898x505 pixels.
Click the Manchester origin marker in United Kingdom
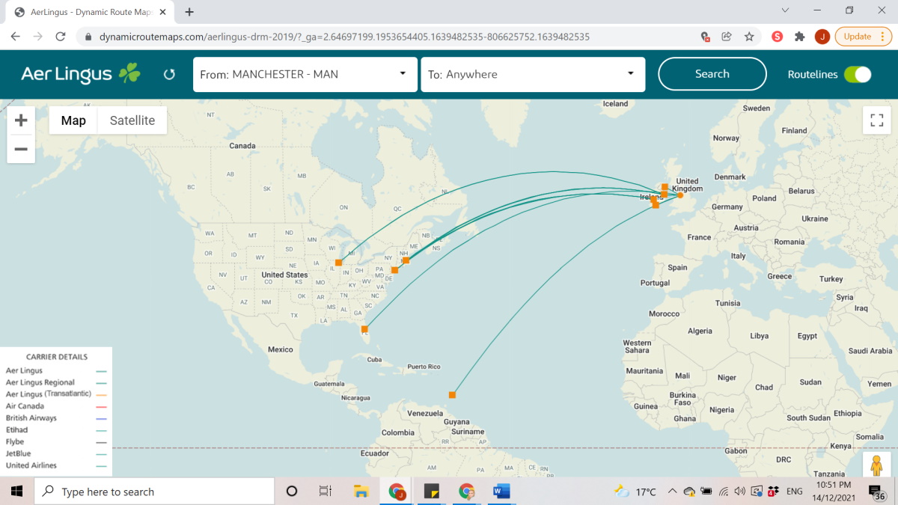pos(680,195)
